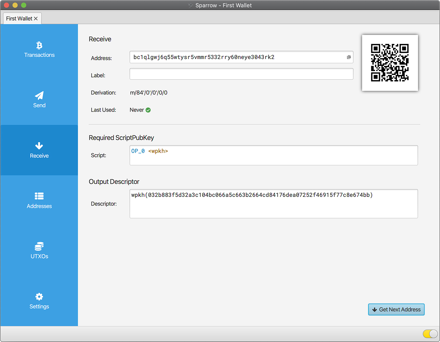Click the address QR code

click(x=390, y=63)
